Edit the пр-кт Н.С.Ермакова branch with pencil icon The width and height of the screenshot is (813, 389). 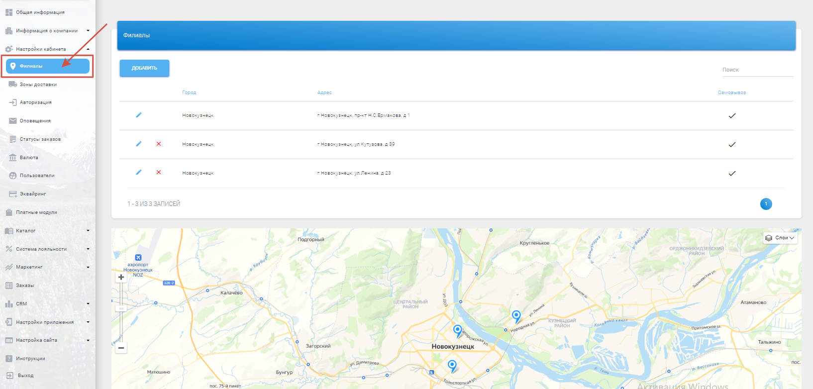(x=139, y=115)
